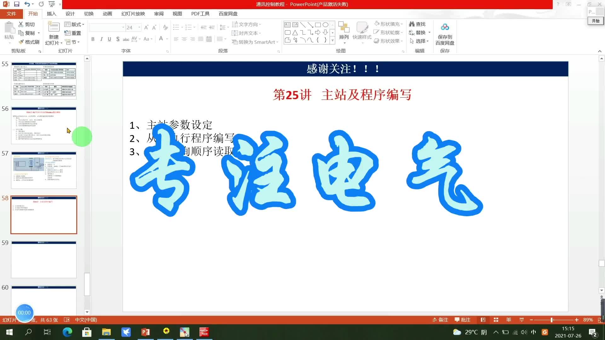Click the Paste (粘贴) icon
Screen dimensions: 605x340
pyautogui.click(x=9, y=28)
